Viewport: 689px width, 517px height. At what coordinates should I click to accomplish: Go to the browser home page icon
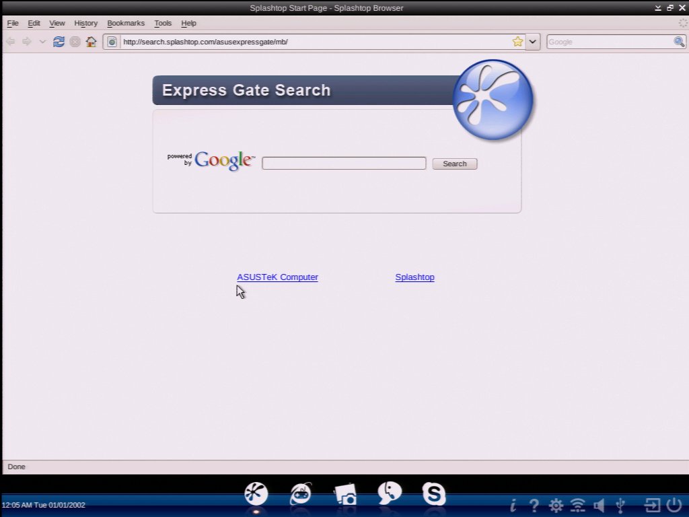coord(91,42)
